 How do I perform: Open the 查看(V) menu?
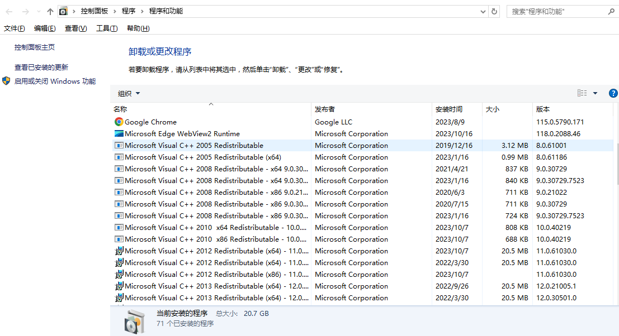[76, 28]
